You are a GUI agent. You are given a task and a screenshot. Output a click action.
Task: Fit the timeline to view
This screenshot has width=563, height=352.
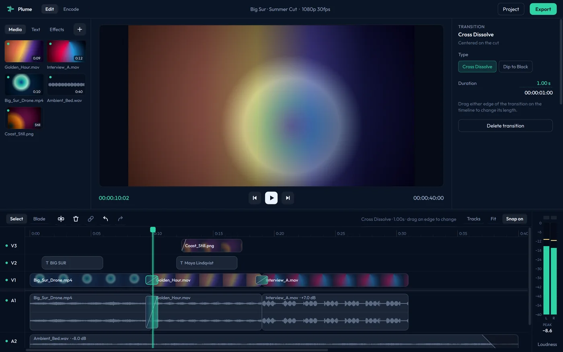(493, 219)
